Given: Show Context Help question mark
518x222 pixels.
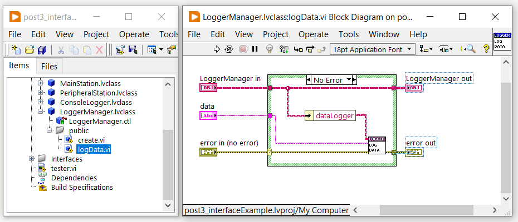Looking at the screenshot, I should point(486,49).
